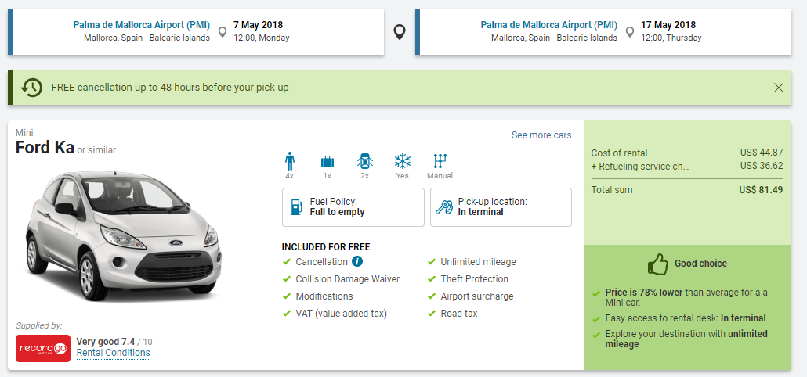Click the drop-off Palma de Mallorca Airport link
The image size is (807, 377).
(548, 25)
